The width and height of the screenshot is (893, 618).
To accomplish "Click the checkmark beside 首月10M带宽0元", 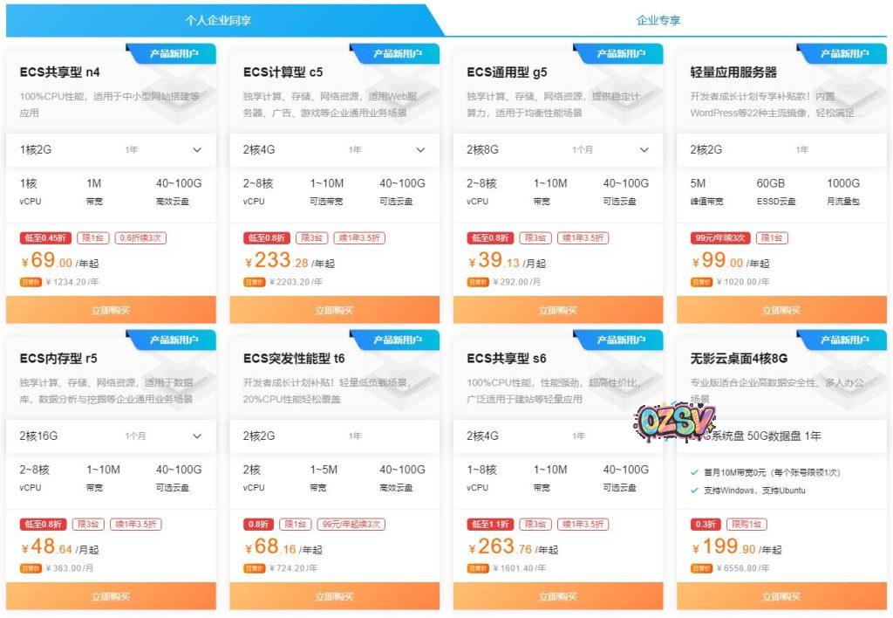I will click(694, 472).
